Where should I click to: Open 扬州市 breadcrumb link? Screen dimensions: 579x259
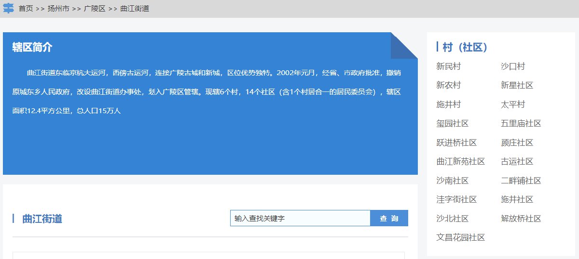click(x=58, y=9)
